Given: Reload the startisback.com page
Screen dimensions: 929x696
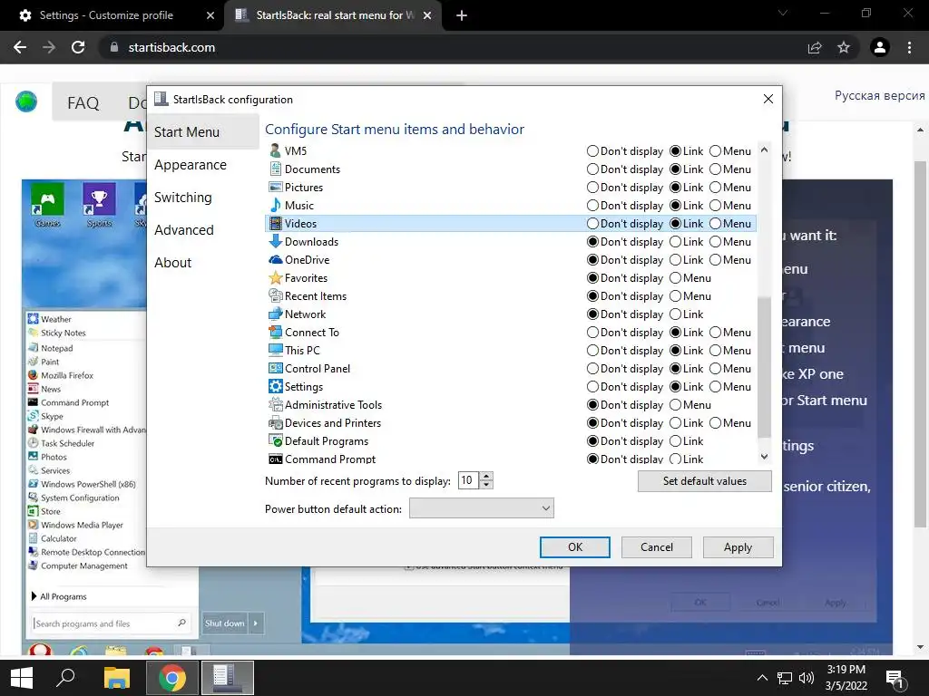Looking at the screenshot, I should pos(78,47).
